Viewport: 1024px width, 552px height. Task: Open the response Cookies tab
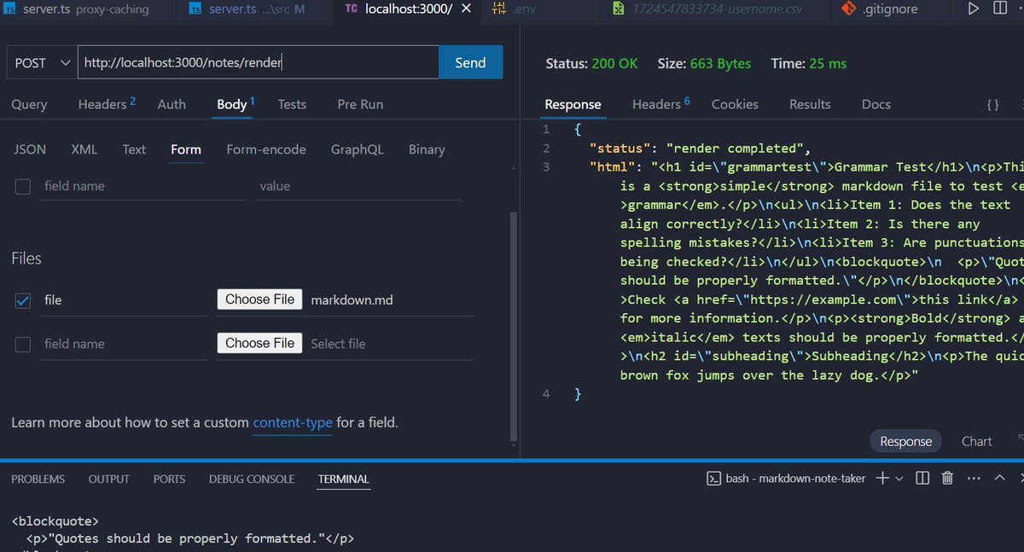[x=735, y=104]
